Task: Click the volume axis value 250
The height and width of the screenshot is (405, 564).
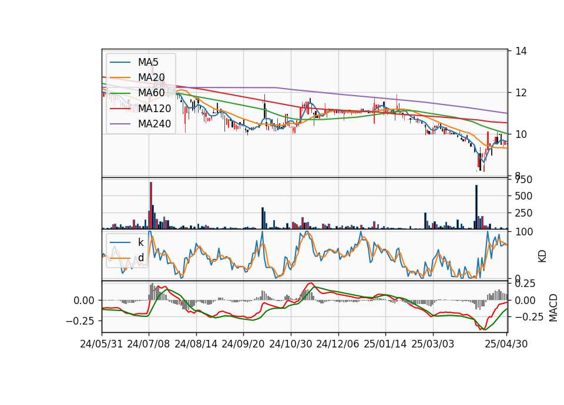Action: (523, 213)
